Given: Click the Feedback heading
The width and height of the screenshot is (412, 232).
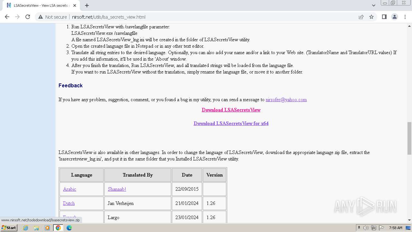Looking at the screenshot, I should click(x=70, y=85).
